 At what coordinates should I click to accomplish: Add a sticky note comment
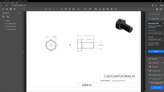coord(96,9)
